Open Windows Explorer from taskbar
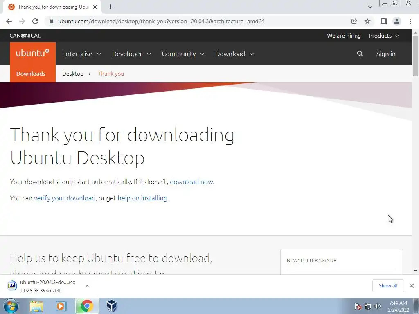 click(36, 306)
